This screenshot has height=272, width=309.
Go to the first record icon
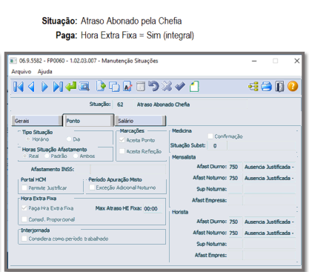(19, 87)
